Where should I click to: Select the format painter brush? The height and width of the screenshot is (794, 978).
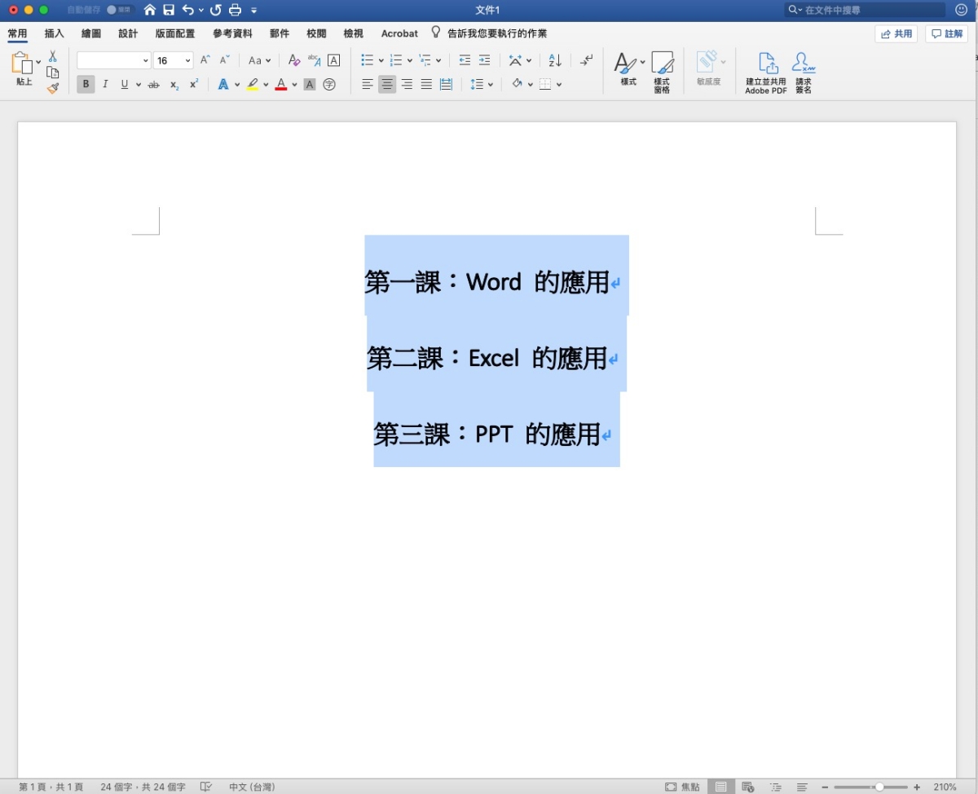(x=53, y=88)
